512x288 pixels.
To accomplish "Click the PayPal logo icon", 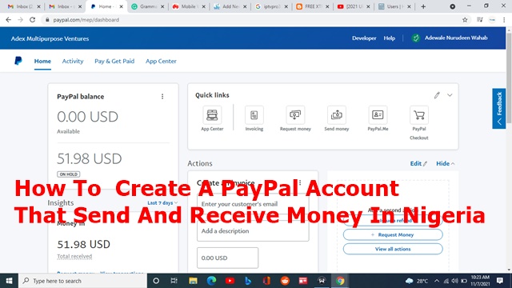I will (18, 61).
